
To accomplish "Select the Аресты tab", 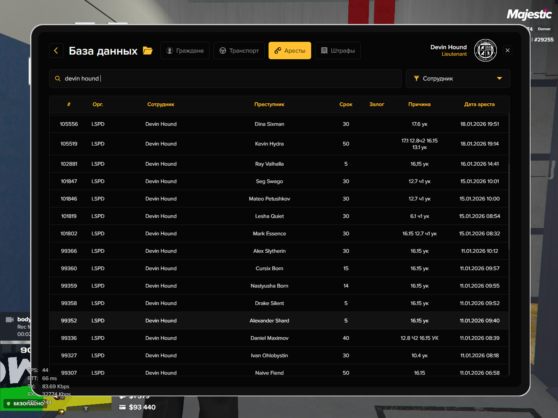I will point(290,51).
